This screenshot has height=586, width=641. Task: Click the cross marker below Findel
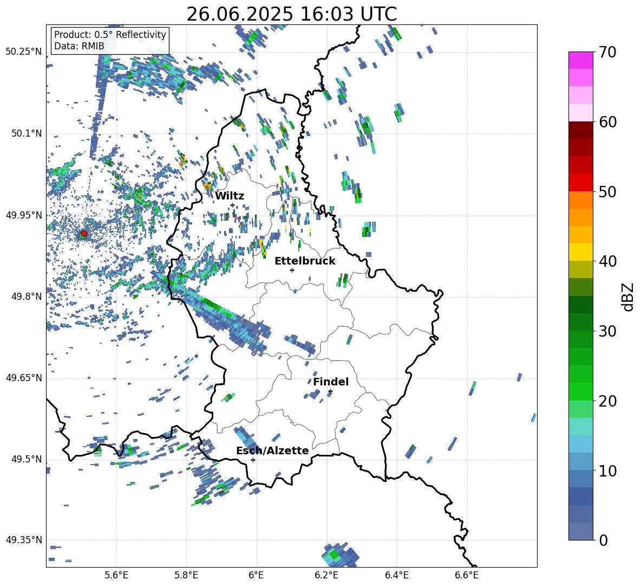coord(330,391)
